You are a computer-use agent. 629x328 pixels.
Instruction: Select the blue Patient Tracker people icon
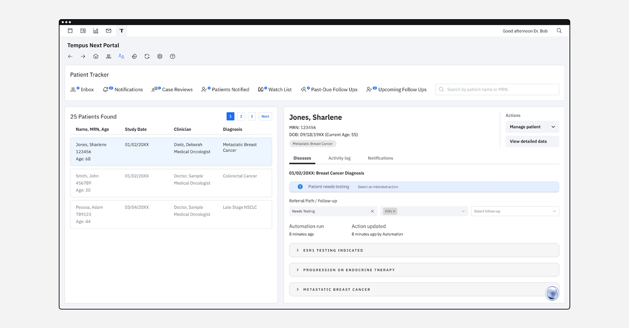pyautogui.click(x=121, y=56)
